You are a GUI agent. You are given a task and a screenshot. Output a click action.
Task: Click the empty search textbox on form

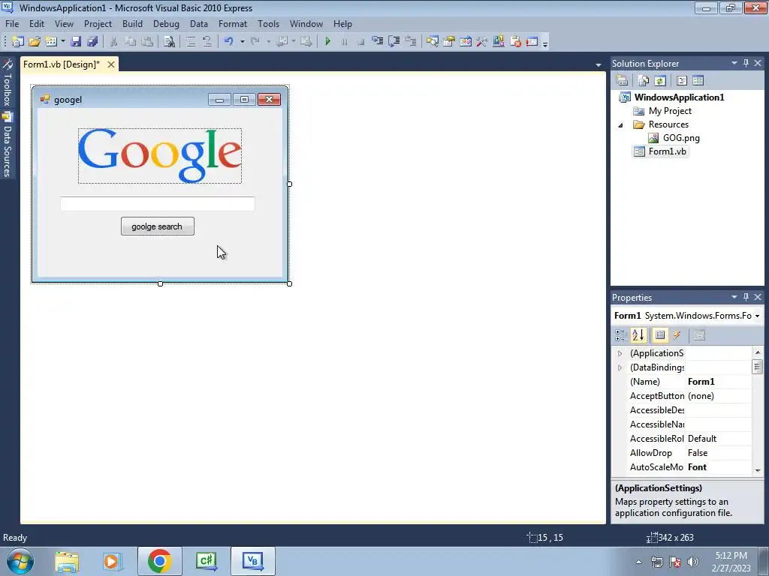click(158, 204)
